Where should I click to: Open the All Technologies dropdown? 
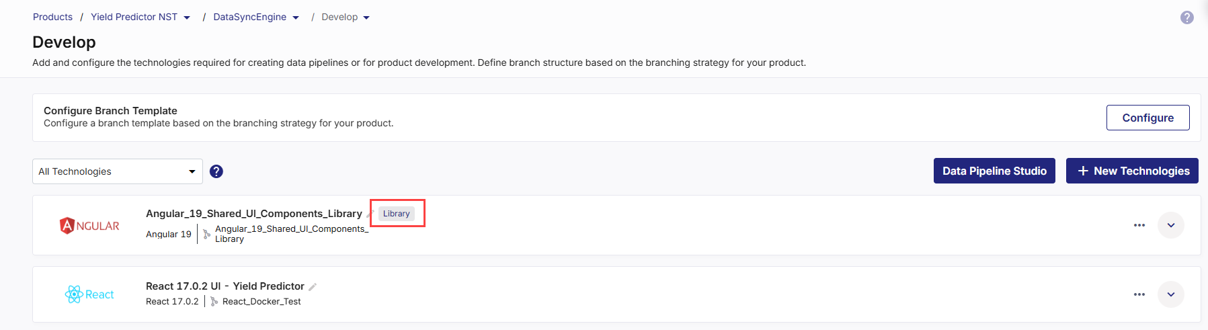[x=118, y=171]
